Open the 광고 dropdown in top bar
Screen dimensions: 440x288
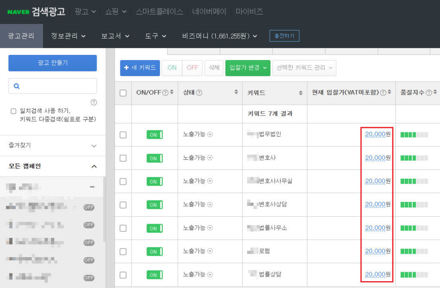86,12
